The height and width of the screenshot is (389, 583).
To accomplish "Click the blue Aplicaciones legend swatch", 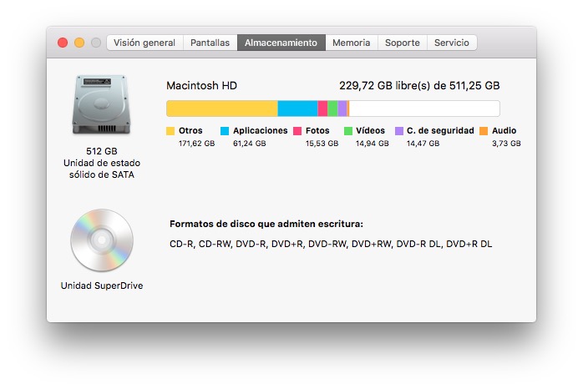I will click(225, 131).
